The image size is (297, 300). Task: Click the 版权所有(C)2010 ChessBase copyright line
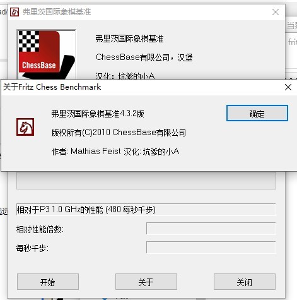pyautogui.click(x=119, y=133)
